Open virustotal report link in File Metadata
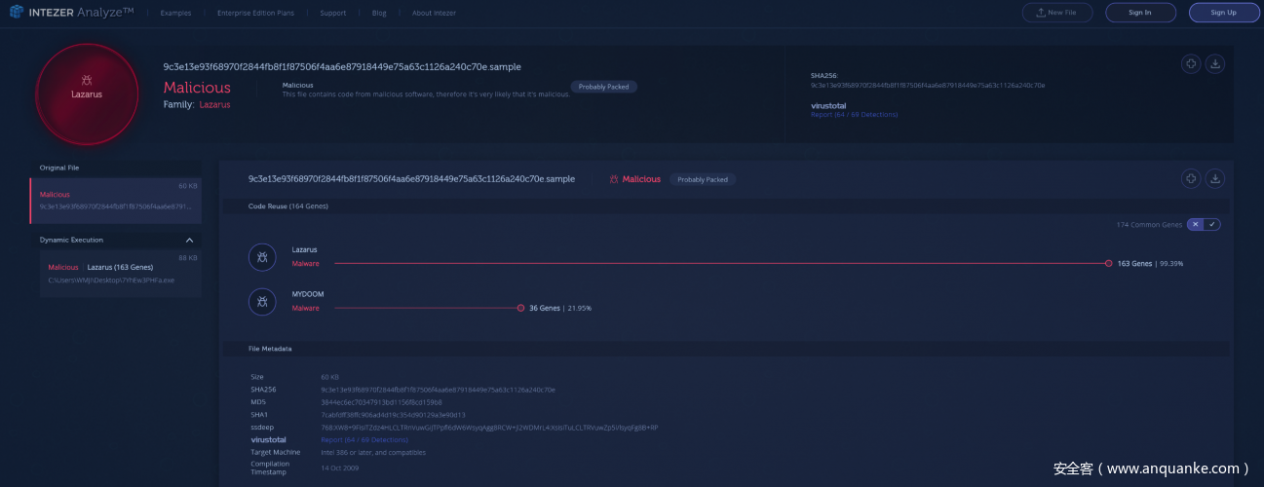Viewport: 1264px width, 487px height. point(364,439)
